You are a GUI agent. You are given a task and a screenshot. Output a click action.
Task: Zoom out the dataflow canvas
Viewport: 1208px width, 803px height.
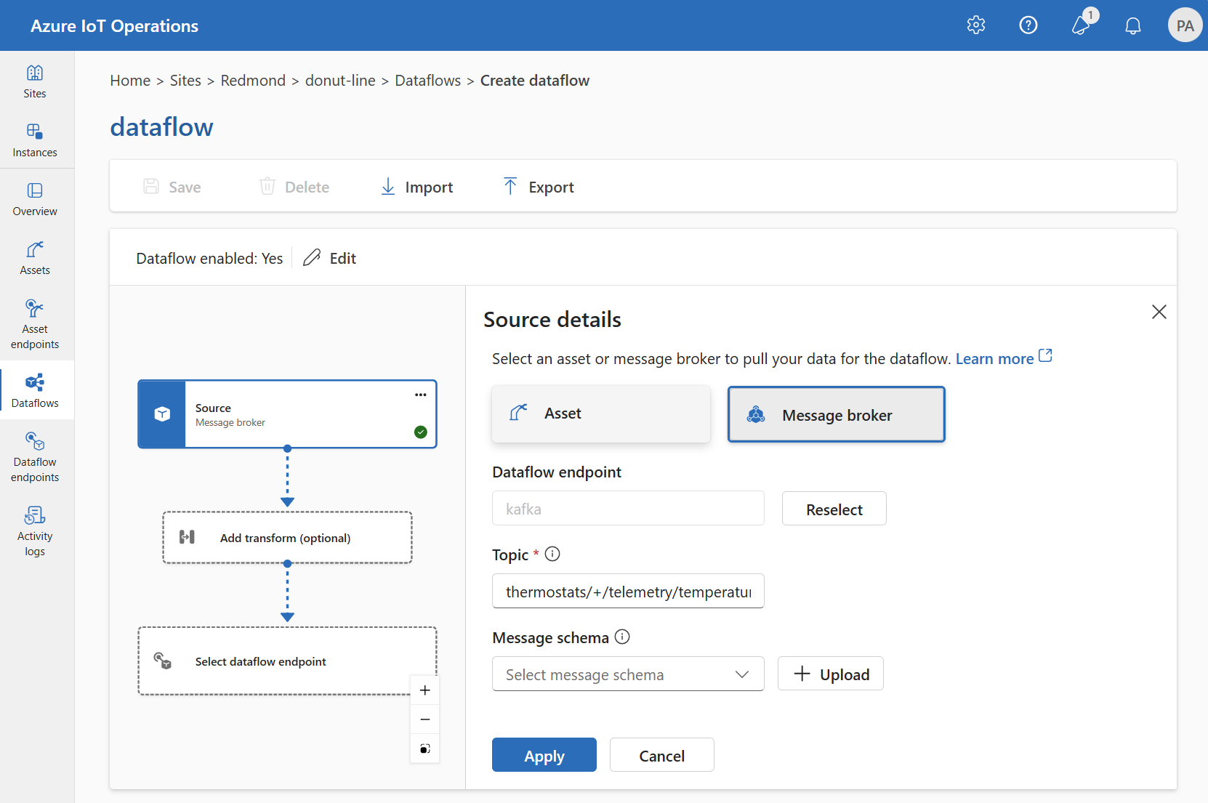425,719
